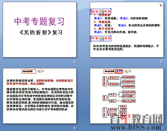Click the 色光 node in the diagram
The width and height of the screenshot is (167, 131).
point(112,95)
